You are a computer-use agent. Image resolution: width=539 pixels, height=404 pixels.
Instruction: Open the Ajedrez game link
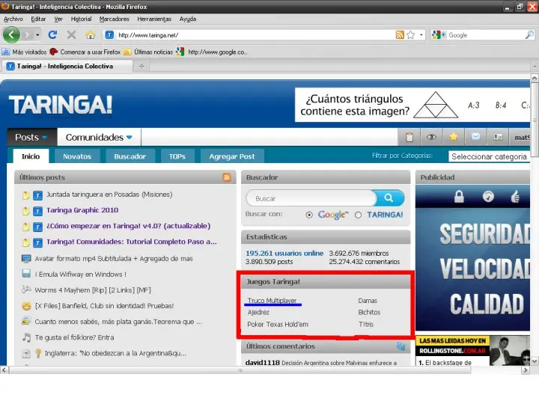point(258,312)
